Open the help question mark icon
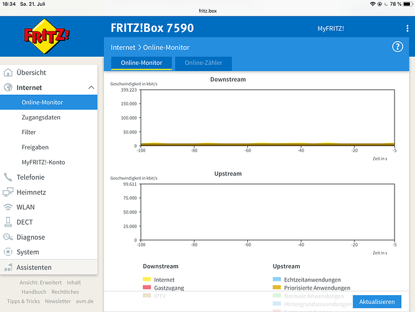This screenshot has height=312, width=415. point(398,47)
